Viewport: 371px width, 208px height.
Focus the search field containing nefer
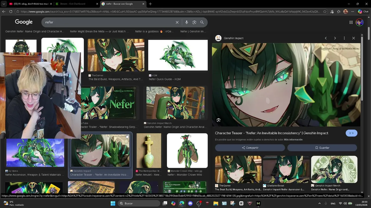[109, 22]
